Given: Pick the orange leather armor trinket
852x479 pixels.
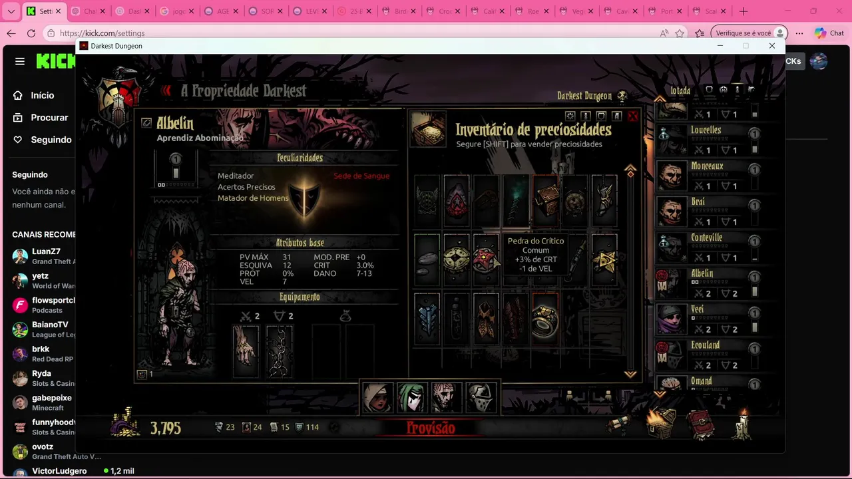Looking at the screenshot, I should click(x=485, y=319).
